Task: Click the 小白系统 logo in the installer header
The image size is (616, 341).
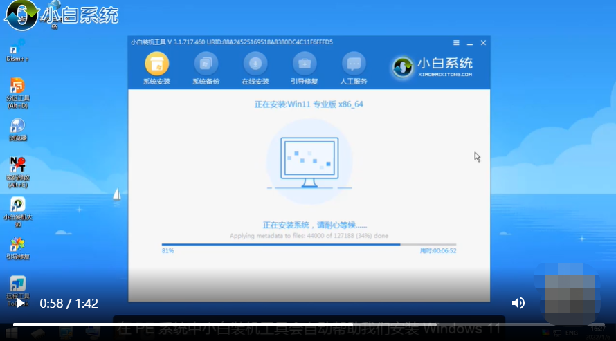Action: point(433,66)
